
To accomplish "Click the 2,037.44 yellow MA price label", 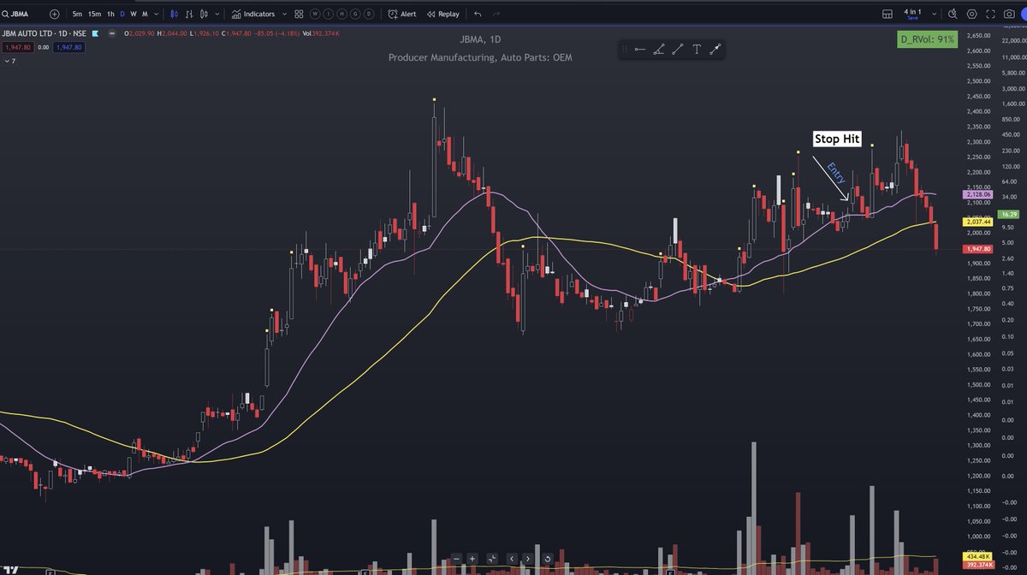I will (x=978, y=222).
